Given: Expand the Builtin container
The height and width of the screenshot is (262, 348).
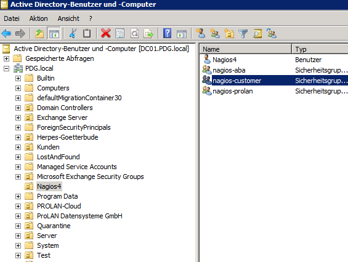Looking at the screenshot, I should [x=18, y=79].
